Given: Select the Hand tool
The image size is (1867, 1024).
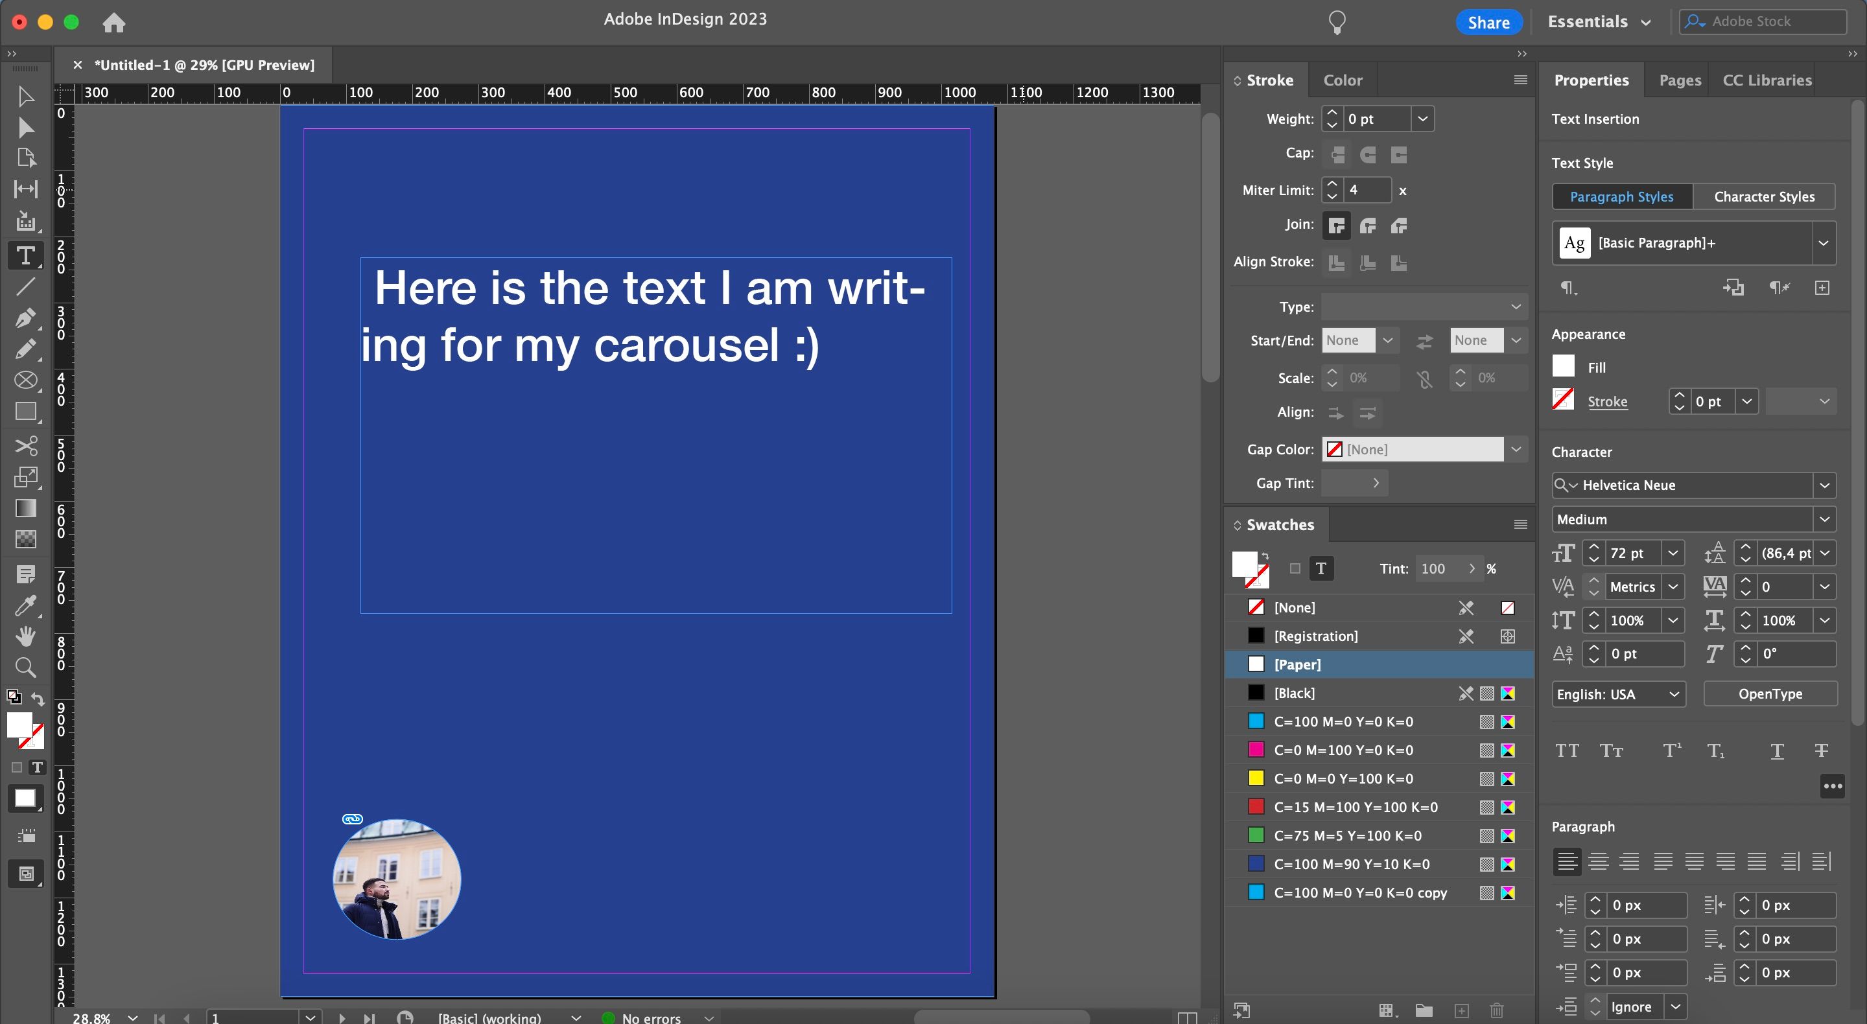Looking at the screenshot, I should tap(25, 636).
